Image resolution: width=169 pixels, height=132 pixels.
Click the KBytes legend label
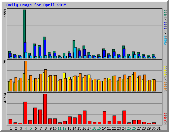point(165,118)
